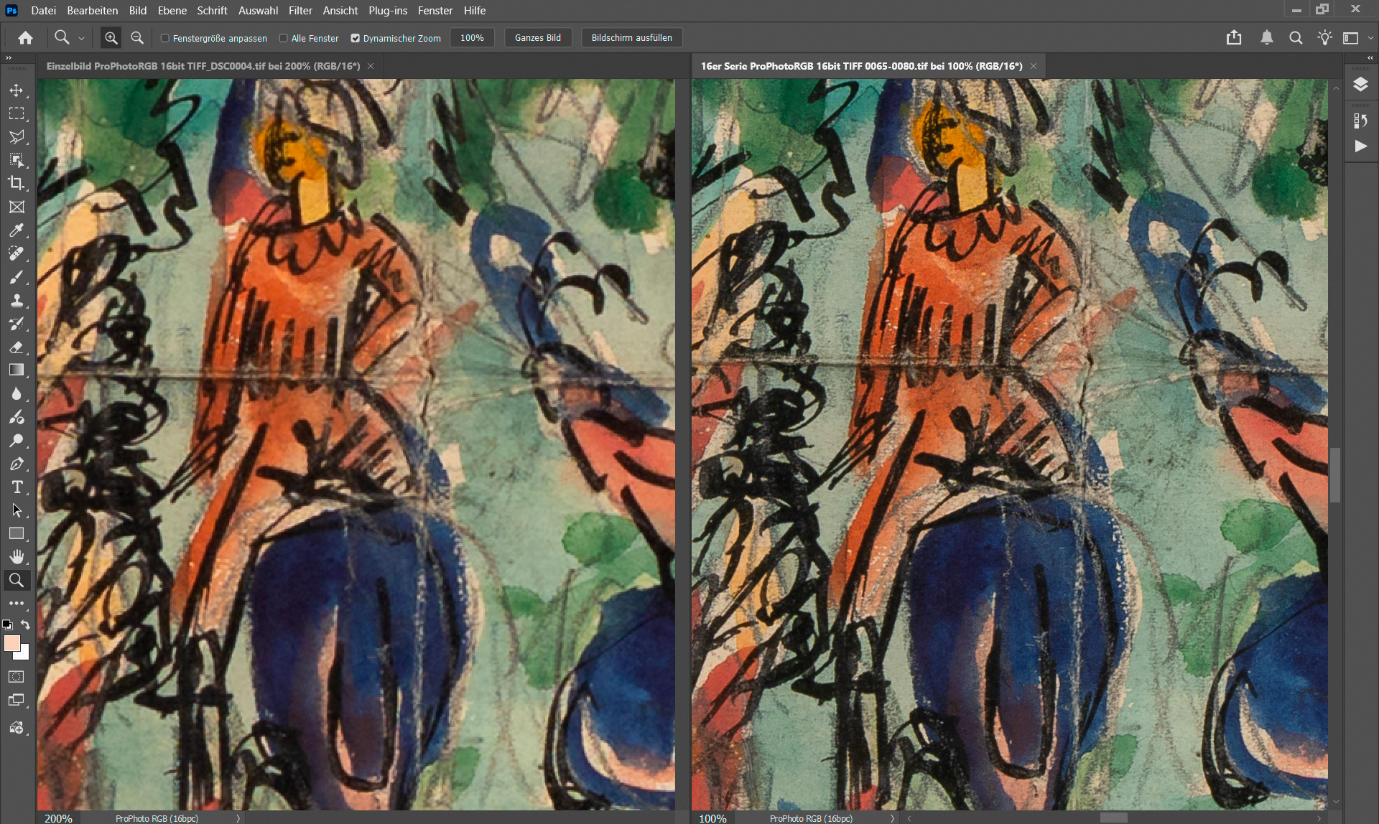This screenshot has height=824, width=1379.
Task: Open the Discover lightbulb panel
Action: (x=1325, y=38)
